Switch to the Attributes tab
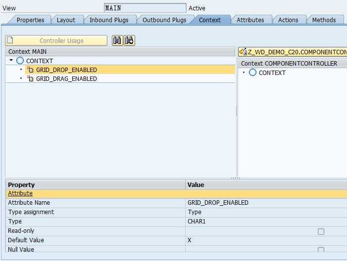 pos(250,20)
